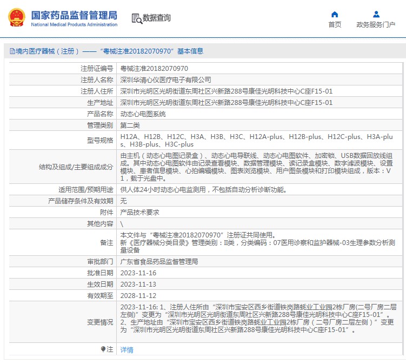Click National Medical Products Administration subtitle
Viewport: 406px width, 364px height.
[74, 25]
